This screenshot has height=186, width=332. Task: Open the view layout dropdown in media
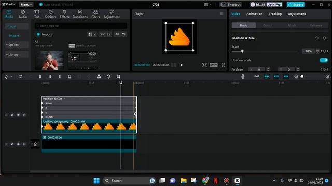[92, 34]
